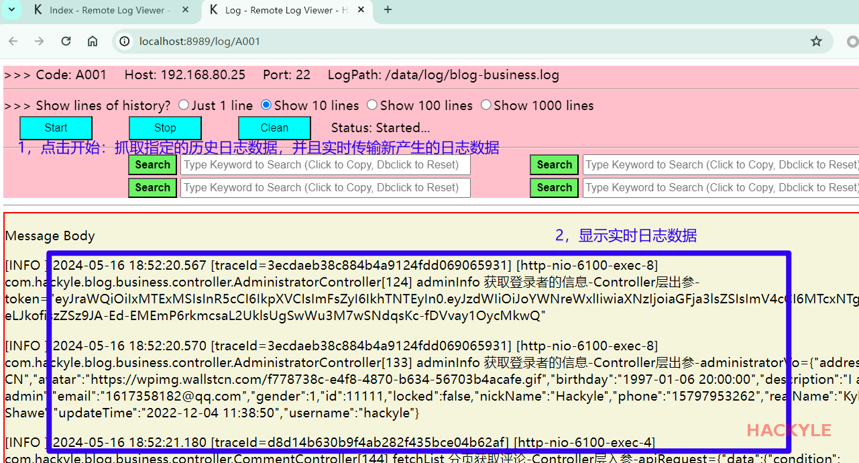This screenshot has height=463, width=859.
Task: Click the upper-left Search button
Action: click(152, 165)
